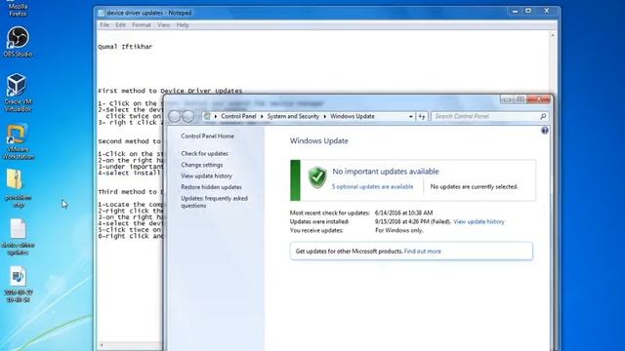Expand arrow after Control Panel breadcrumb
Viewport: 625px width, 351px height.
(262, 116)
